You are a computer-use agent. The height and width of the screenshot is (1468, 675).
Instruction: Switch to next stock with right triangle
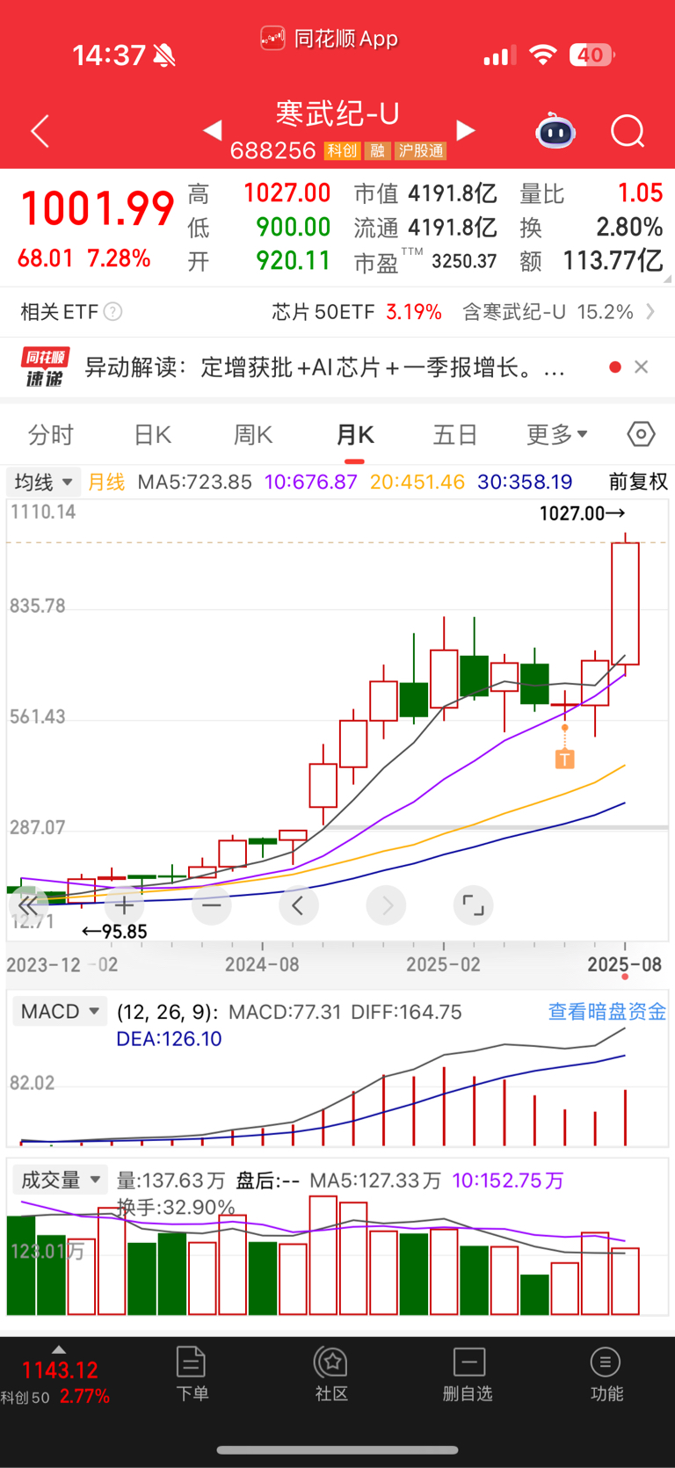point(466,131)
